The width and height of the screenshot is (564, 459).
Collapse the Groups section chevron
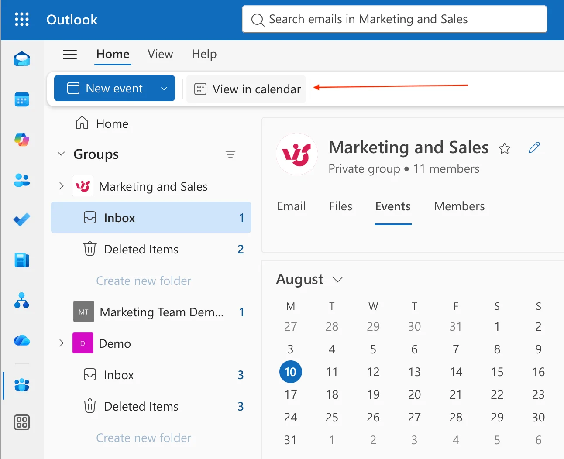tap(61, 154)
